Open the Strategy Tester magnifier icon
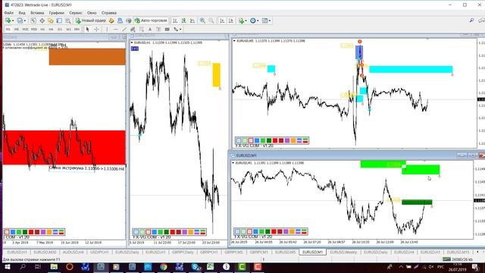 click(x=67, y=20)
